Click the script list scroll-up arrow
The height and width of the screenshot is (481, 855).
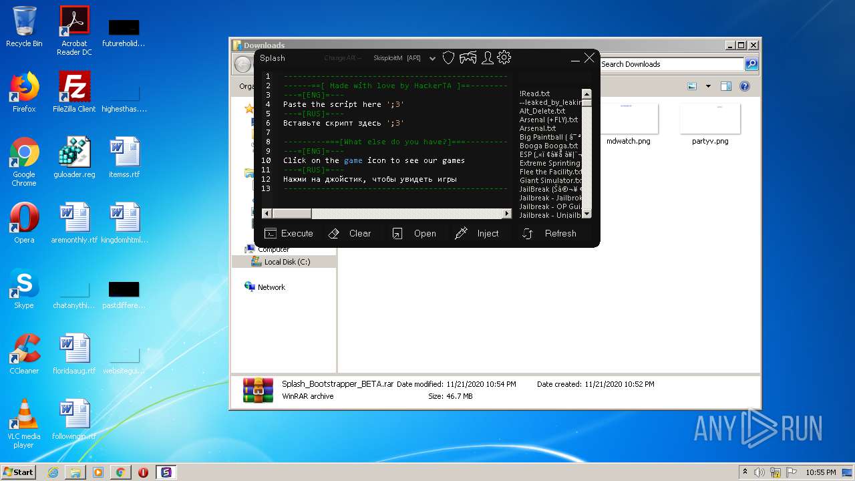(586, 94)
